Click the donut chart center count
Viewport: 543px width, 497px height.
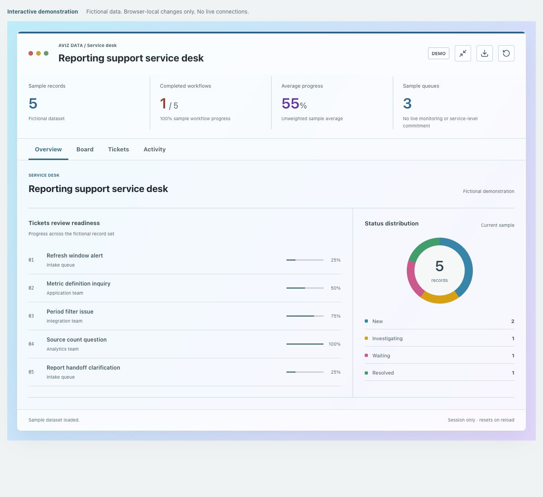point(439,266)
